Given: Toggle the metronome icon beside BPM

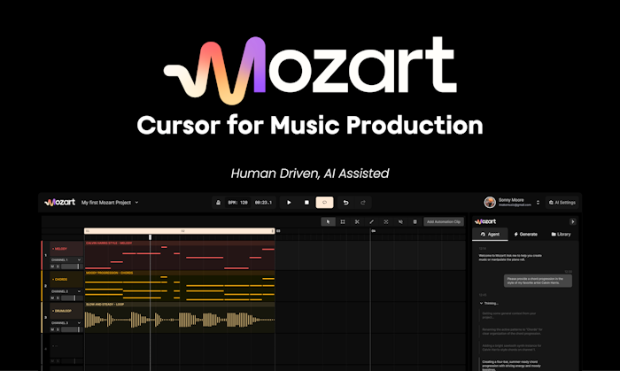Looking at the screenshot, I should [x=218, y=202].
